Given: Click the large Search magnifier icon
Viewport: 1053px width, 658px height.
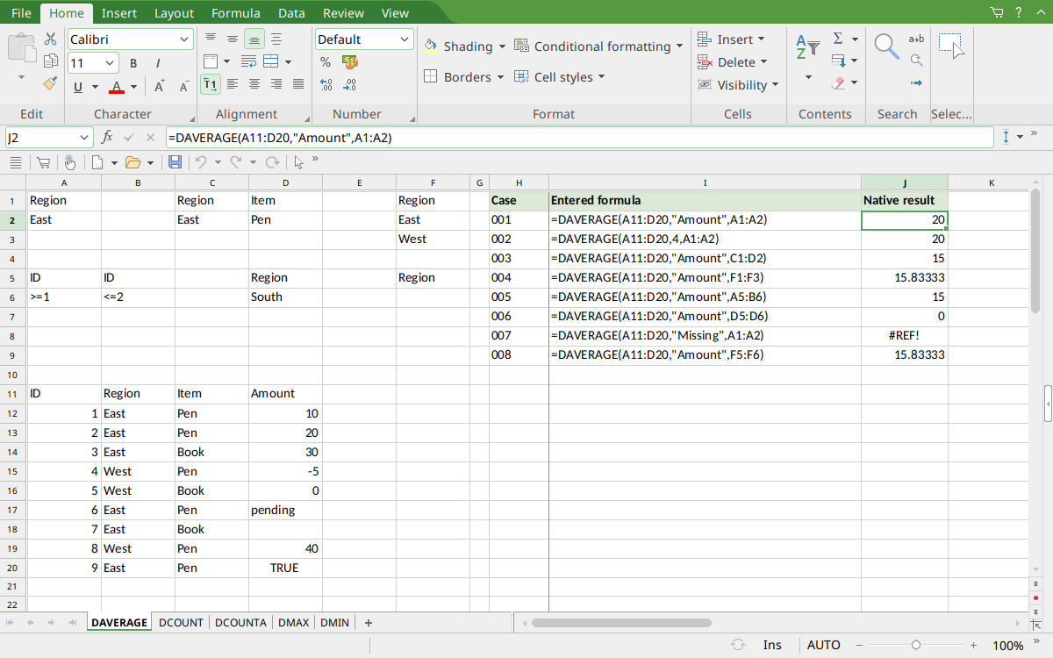Looking at the screenshot, I should coord(886,46).
